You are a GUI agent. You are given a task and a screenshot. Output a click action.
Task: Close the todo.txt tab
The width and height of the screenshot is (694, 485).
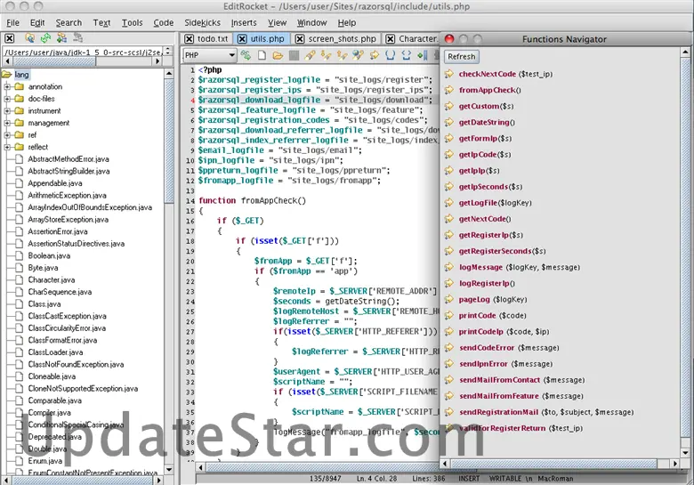189,39
